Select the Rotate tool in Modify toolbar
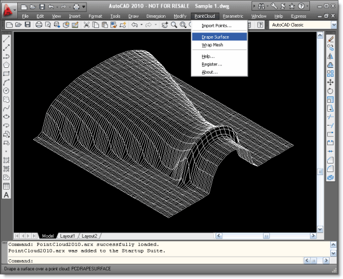343x279 pixels. (330, 91)
